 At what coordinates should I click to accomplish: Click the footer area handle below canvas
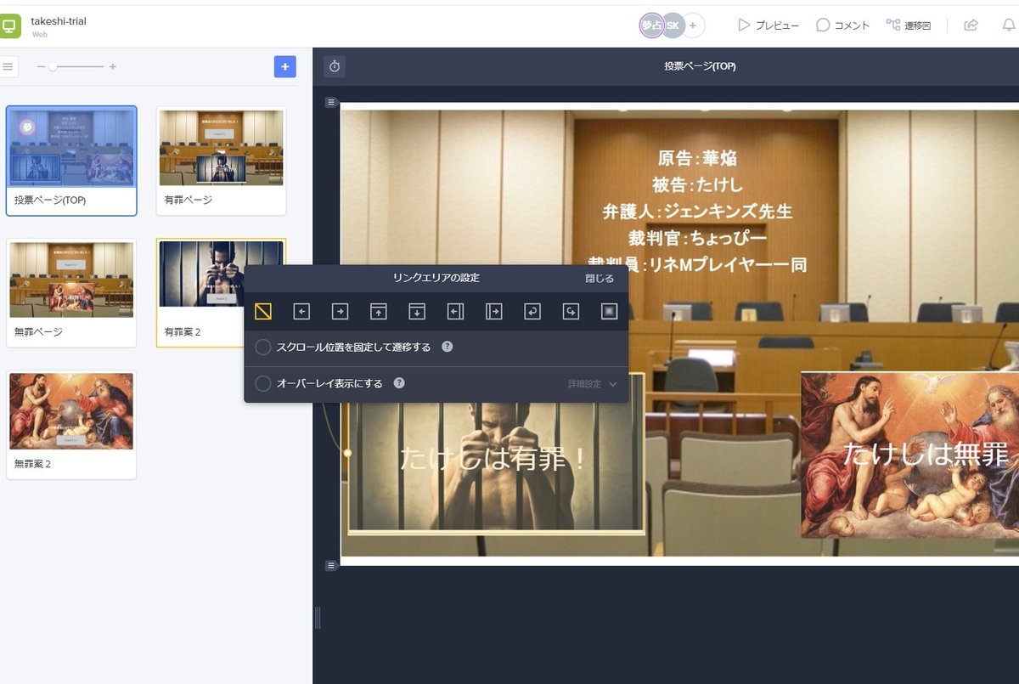[x=331, y=565]
